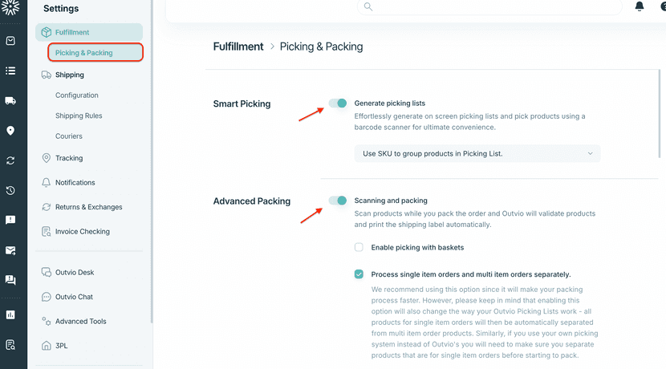666x369 pixels.
Task: Click the Fulfillment breadcrumb link
Action: [238, 47]
